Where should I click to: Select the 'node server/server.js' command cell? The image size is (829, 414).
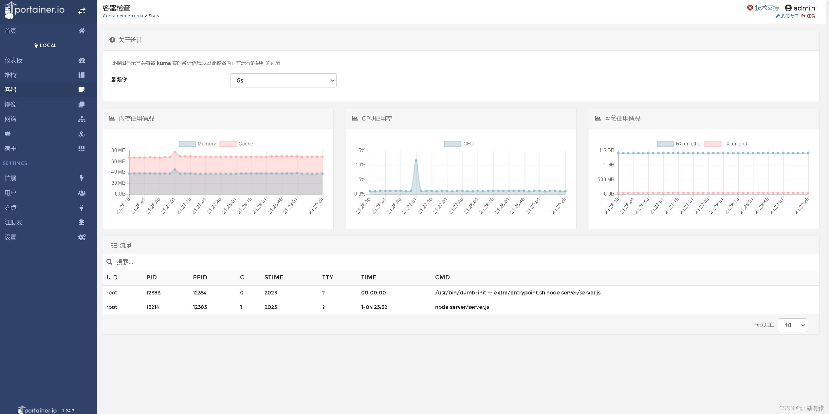(462, 307)
